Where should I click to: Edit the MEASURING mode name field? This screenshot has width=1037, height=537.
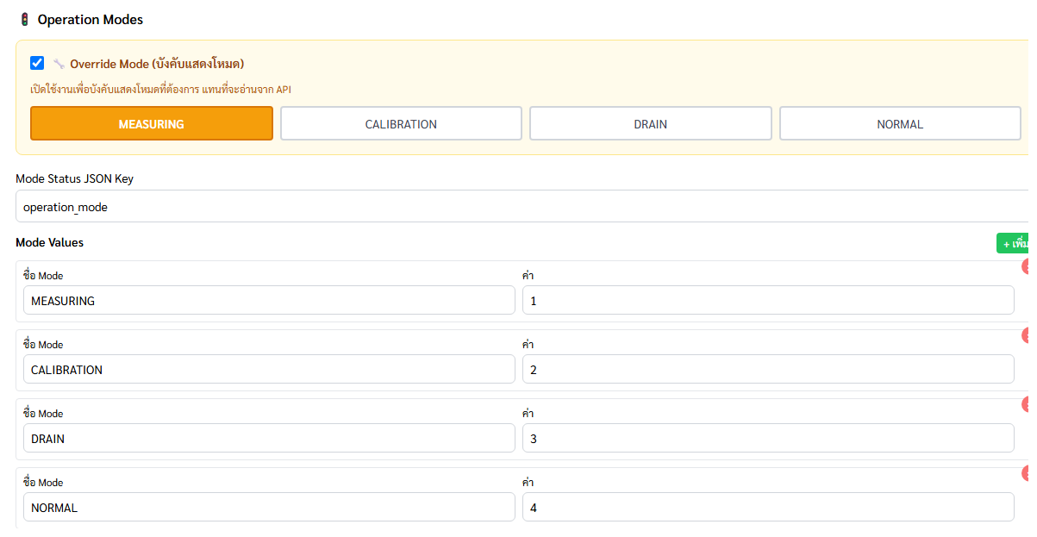tap(269, 300)
